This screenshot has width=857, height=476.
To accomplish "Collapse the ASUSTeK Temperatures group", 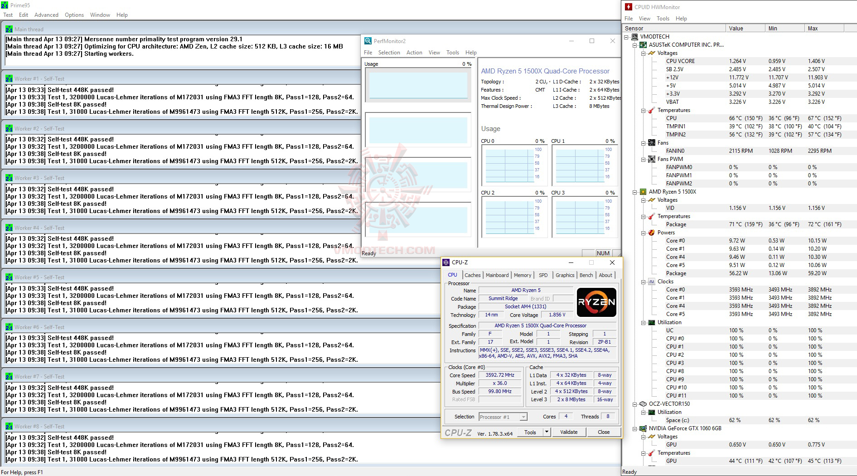I will (x=644, y=111).
